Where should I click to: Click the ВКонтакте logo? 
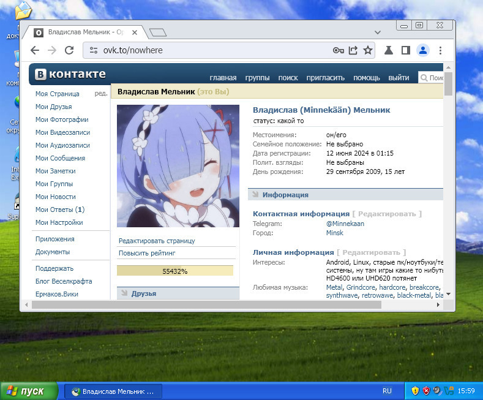click(70, 74)
